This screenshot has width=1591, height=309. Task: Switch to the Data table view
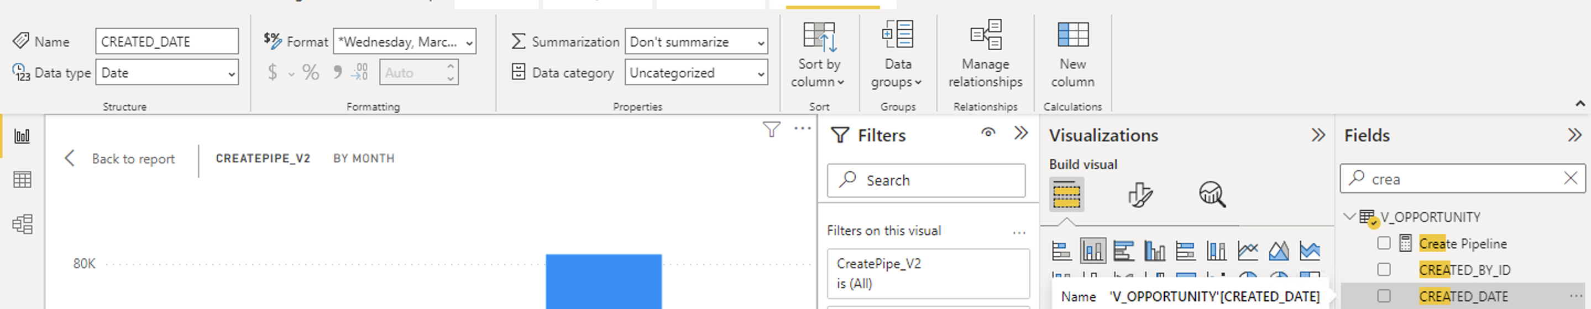[22, 179]
